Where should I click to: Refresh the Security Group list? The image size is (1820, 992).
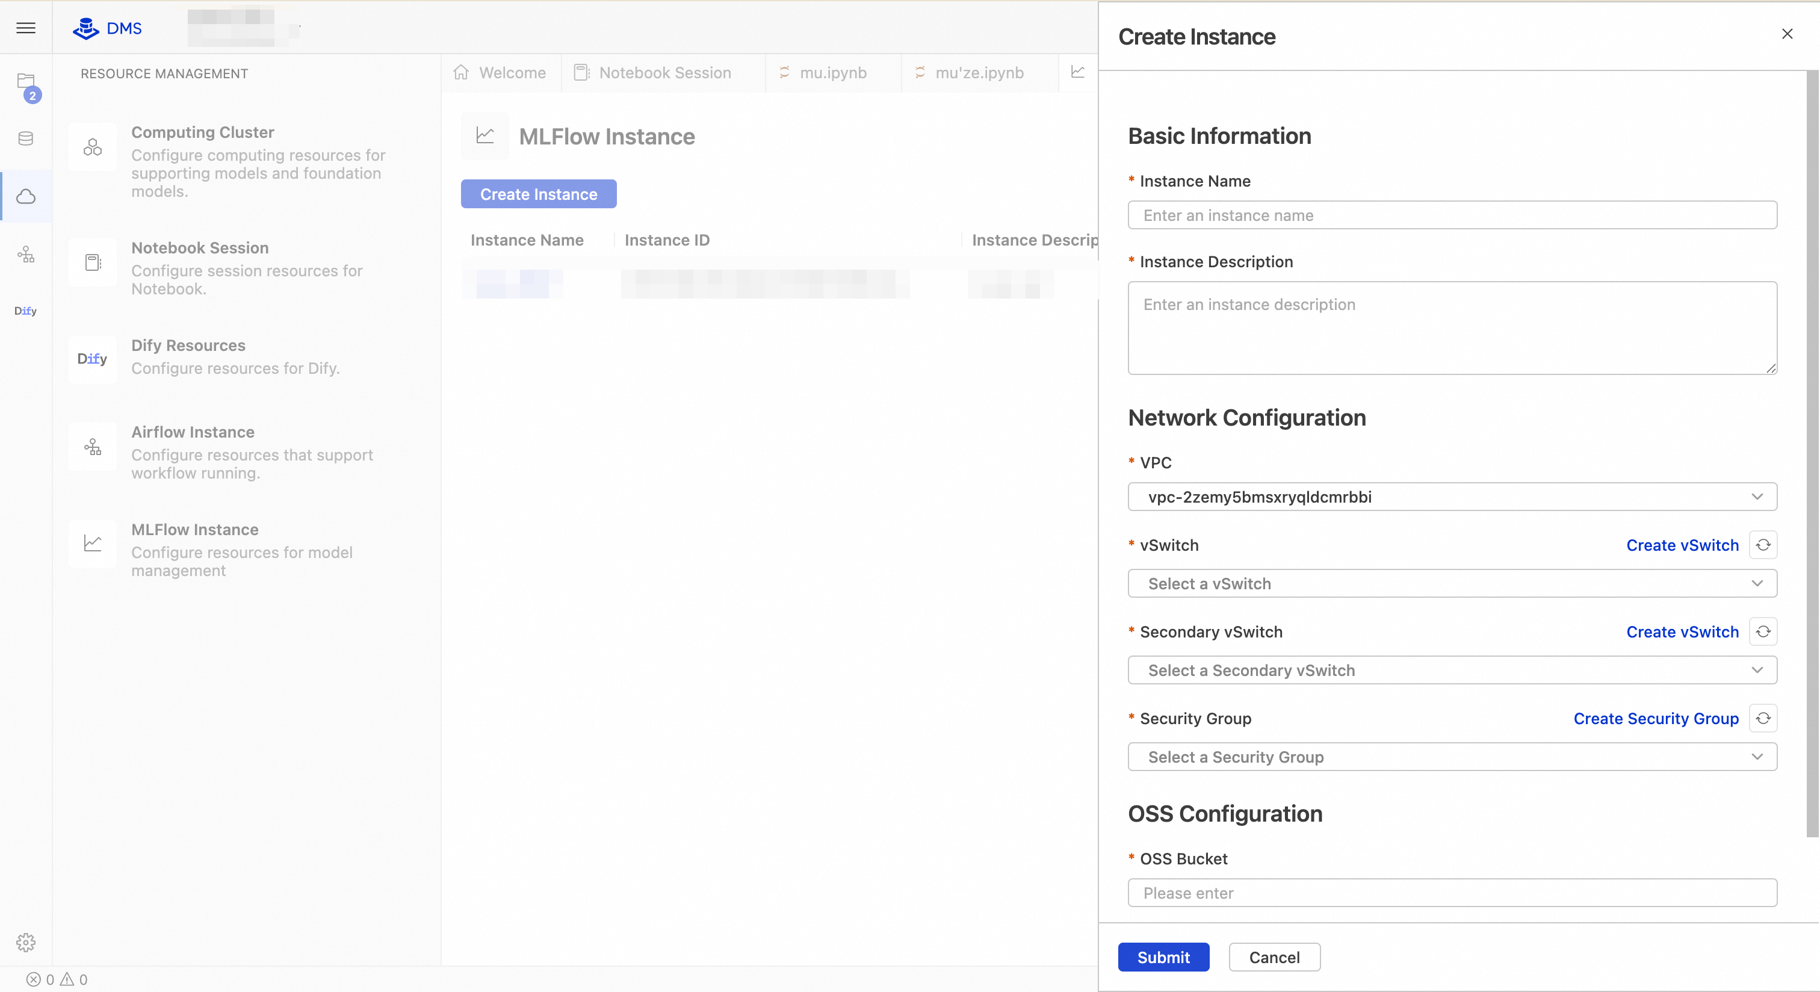1763,719
